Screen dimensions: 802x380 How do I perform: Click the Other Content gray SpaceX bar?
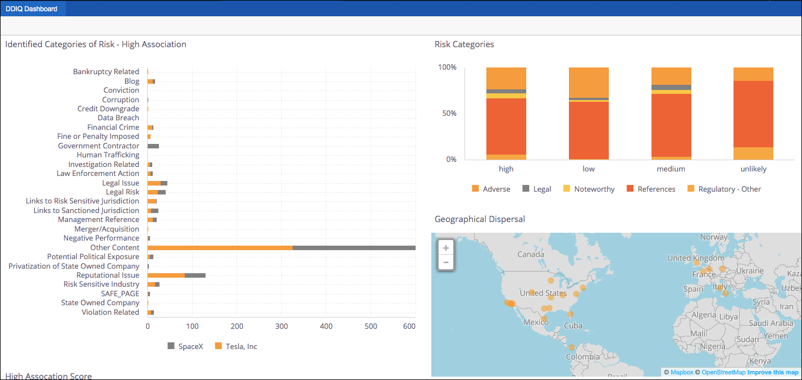point(354,247)
